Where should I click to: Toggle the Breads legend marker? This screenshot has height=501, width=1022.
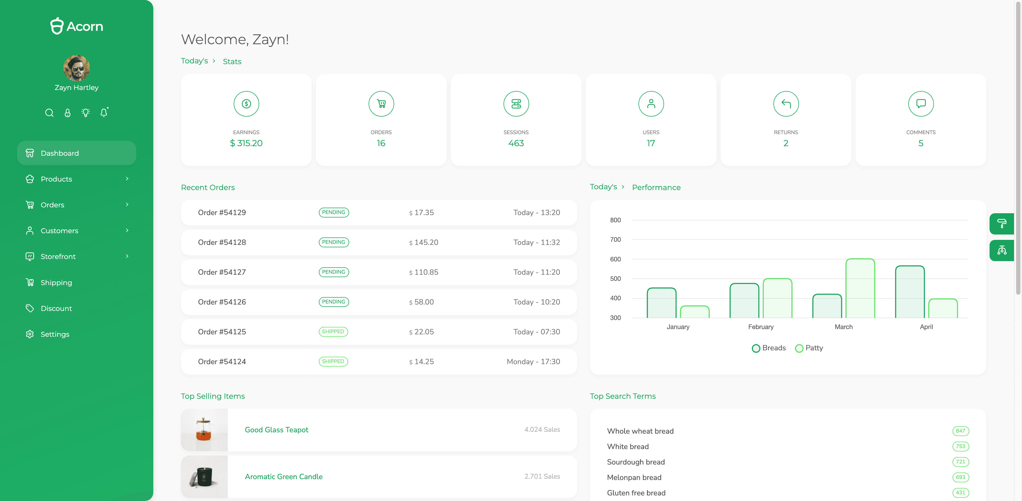click(x=756, y=348)
